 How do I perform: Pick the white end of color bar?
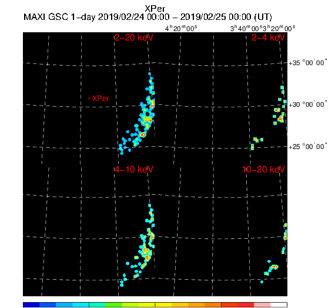pyautogui.click(x=279, y=304)
